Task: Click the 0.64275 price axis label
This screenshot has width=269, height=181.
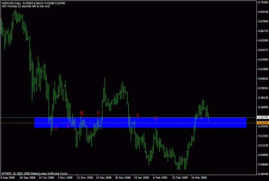Action: [x=263, y=50]
